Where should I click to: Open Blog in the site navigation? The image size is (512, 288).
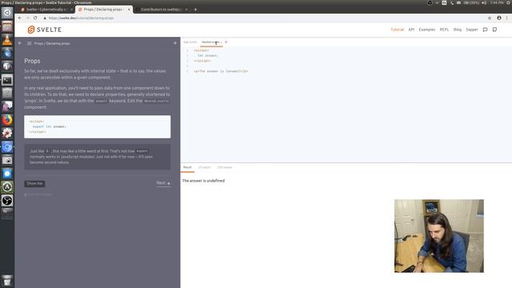point(458,30)
